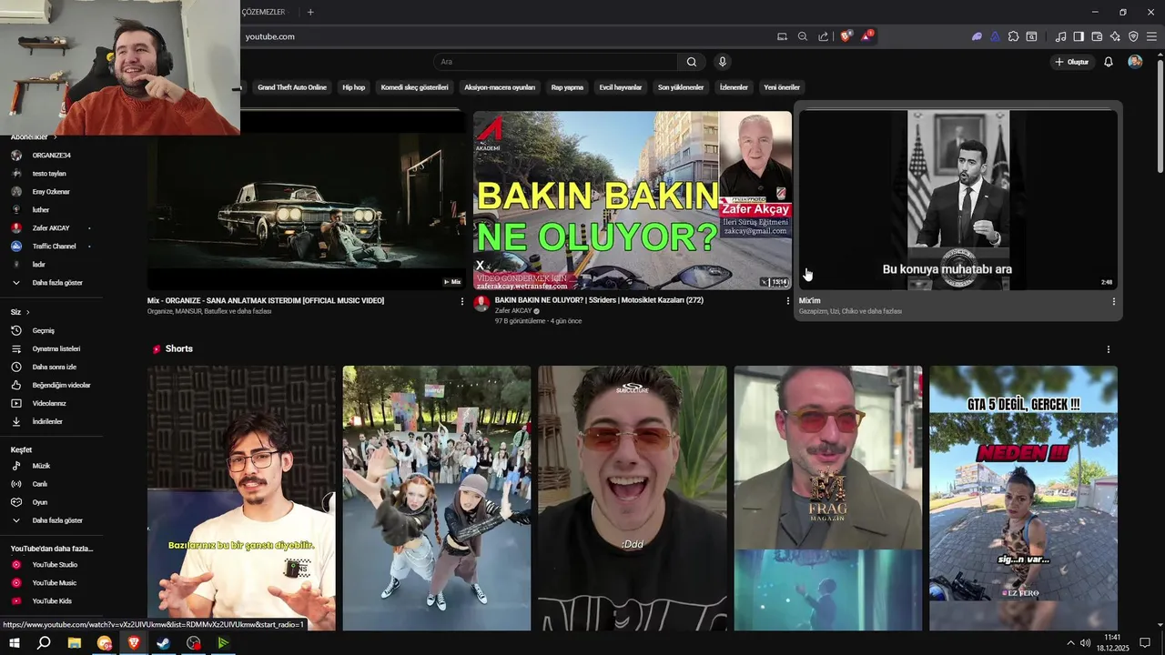The width and height of the screenshot is (1165, 655).
Task: Open the Siz section chevron
Action: 28,312
